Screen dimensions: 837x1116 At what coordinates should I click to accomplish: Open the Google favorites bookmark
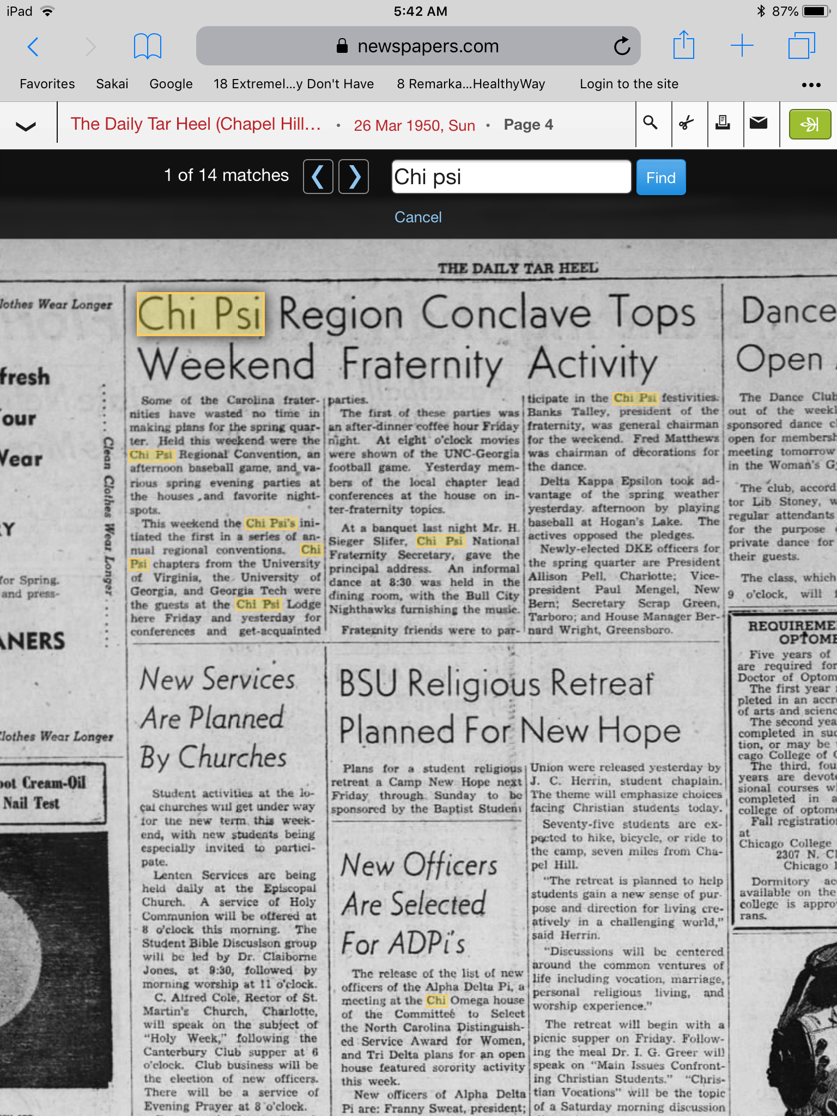(x=171, y=84)
